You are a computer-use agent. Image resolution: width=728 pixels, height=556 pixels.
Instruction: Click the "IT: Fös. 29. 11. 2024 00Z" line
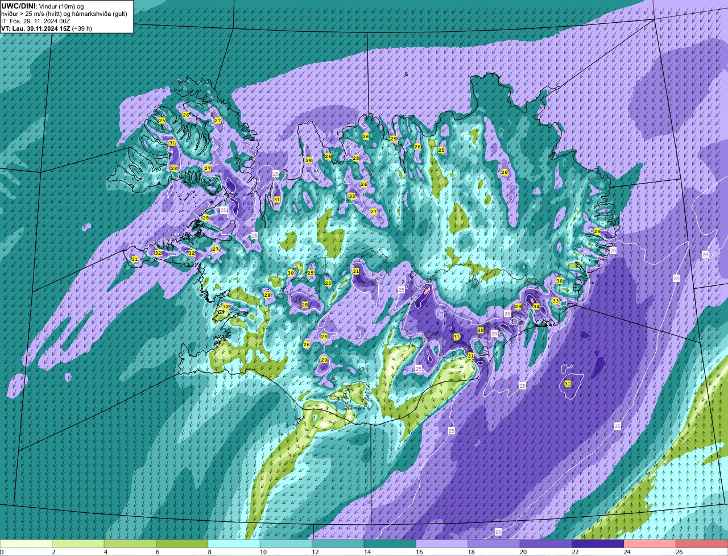coord(36,21)
